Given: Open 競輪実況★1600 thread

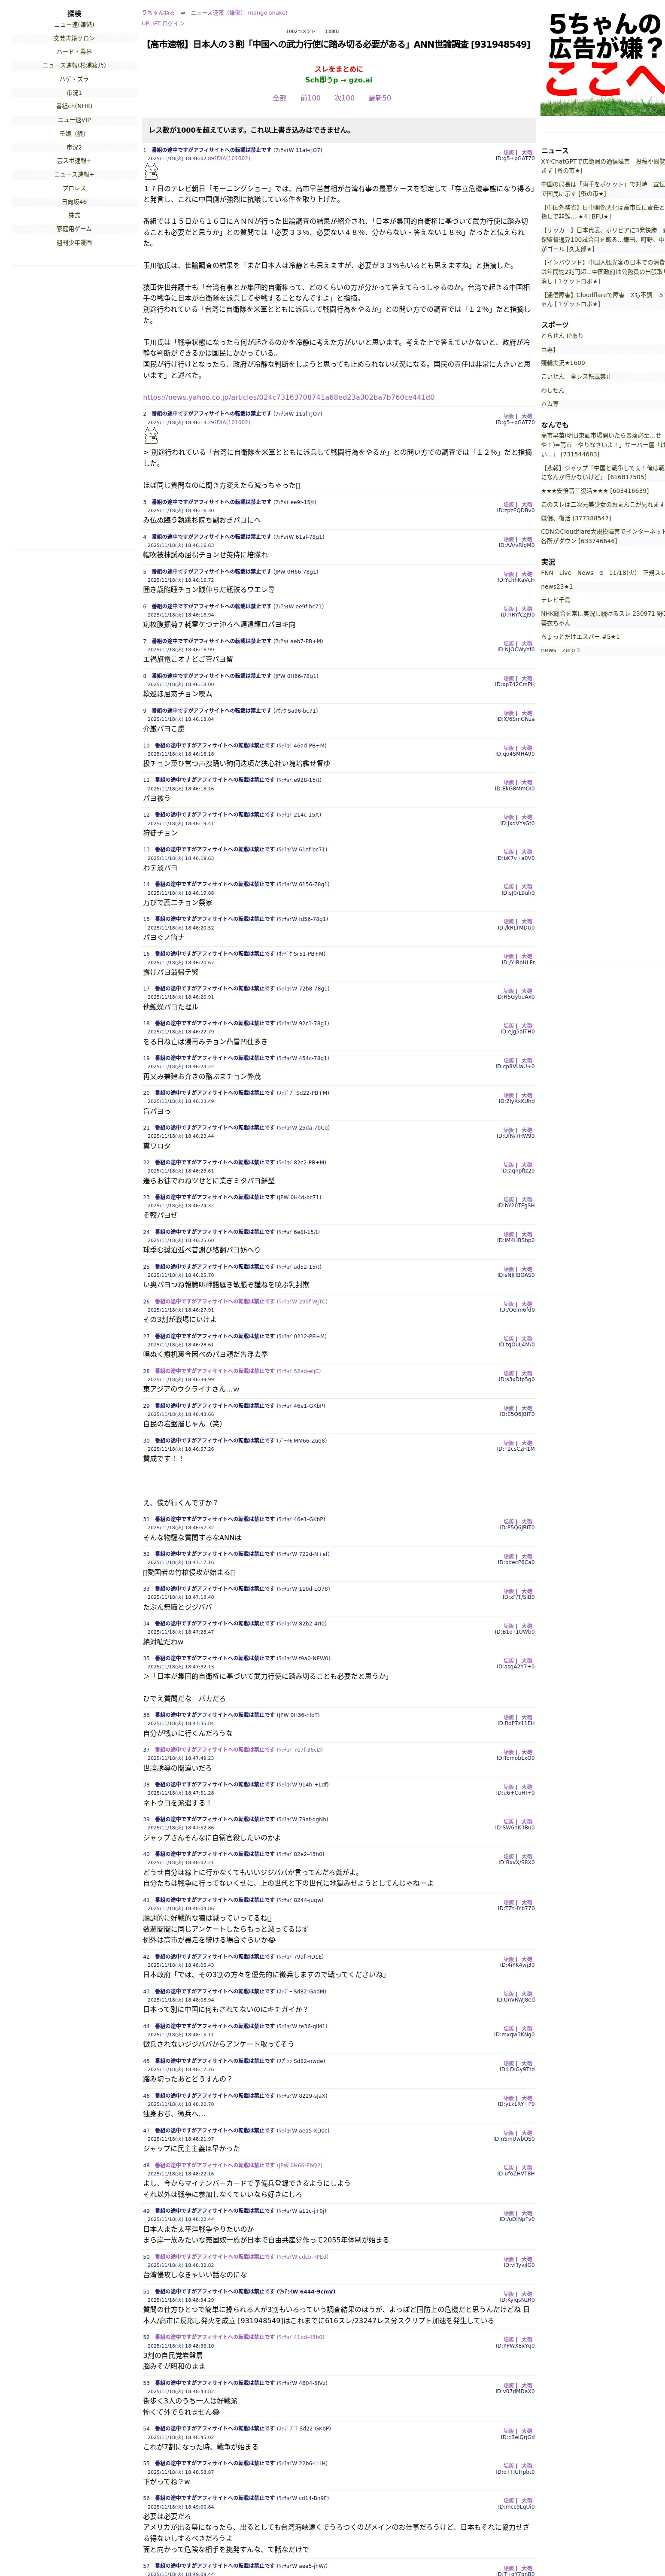Looking at the screenshot, I should click(563, 363).
